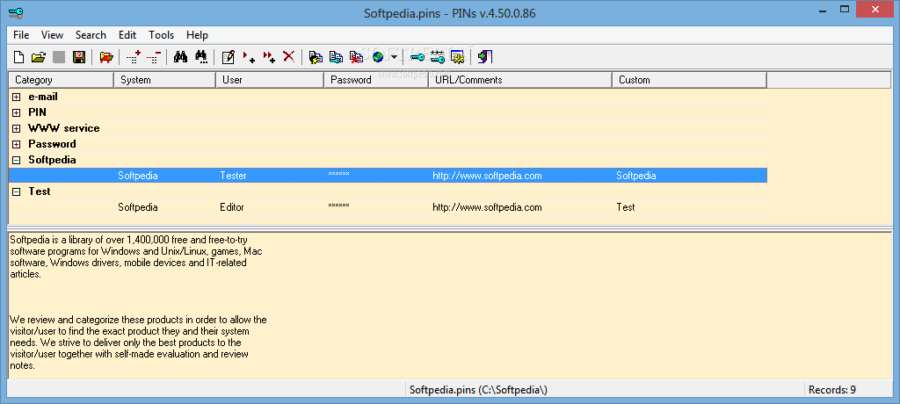
Task: Select the Test tree label
Action: [x=40, y=191]
